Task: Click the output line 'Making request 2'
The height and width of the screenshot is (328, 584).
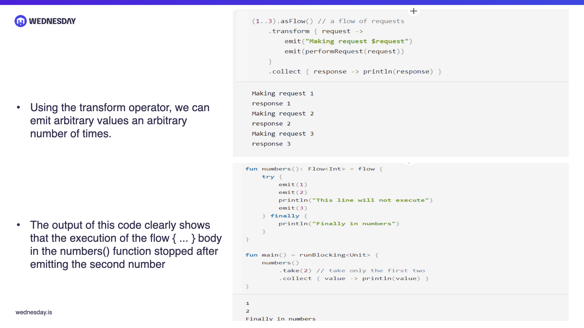Action: point(283,114)
